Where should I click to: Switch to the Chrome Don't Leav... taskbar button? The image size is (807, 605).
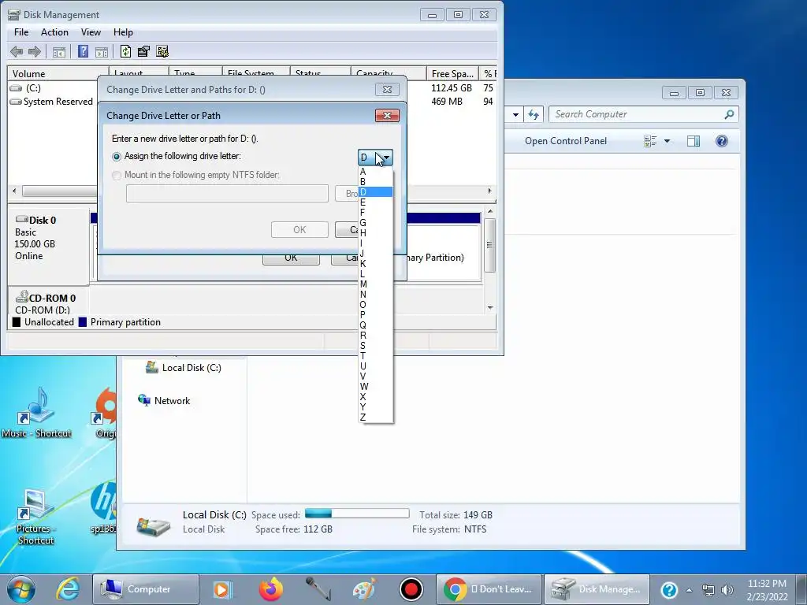489,589
